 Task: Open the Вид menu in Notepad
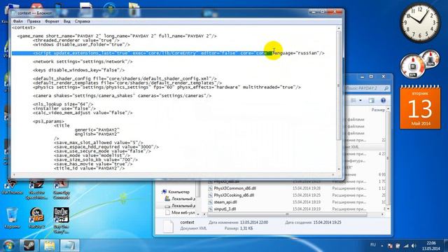point(67,22)
